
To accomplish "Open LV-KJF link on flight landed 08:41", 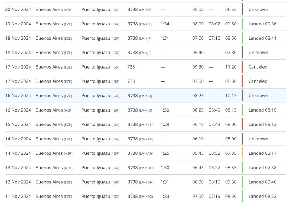I will (145, 38).
